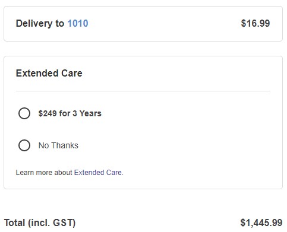Click the word 'Years' in warranty option
Viewport: 287px width, 232px height.
click(x=90, y=113)
